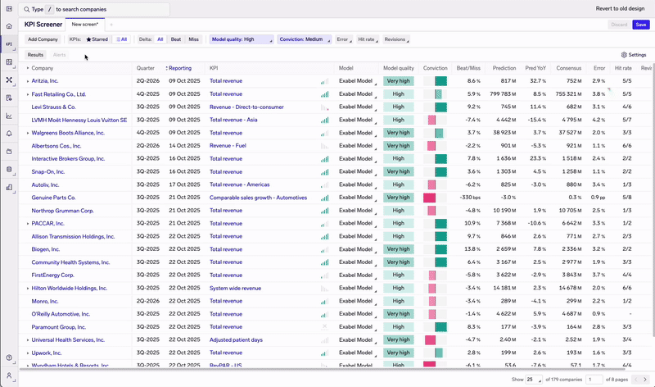Switch to the Results tab
655x387 pixels.
coord(35,55)
